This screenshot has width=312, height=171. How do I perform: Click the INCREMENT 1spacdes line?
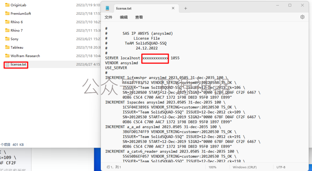coord(165,102)
